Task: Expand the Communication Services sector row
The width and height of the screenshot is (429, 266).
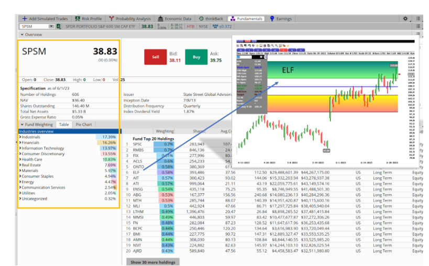Action: point(20,187)
